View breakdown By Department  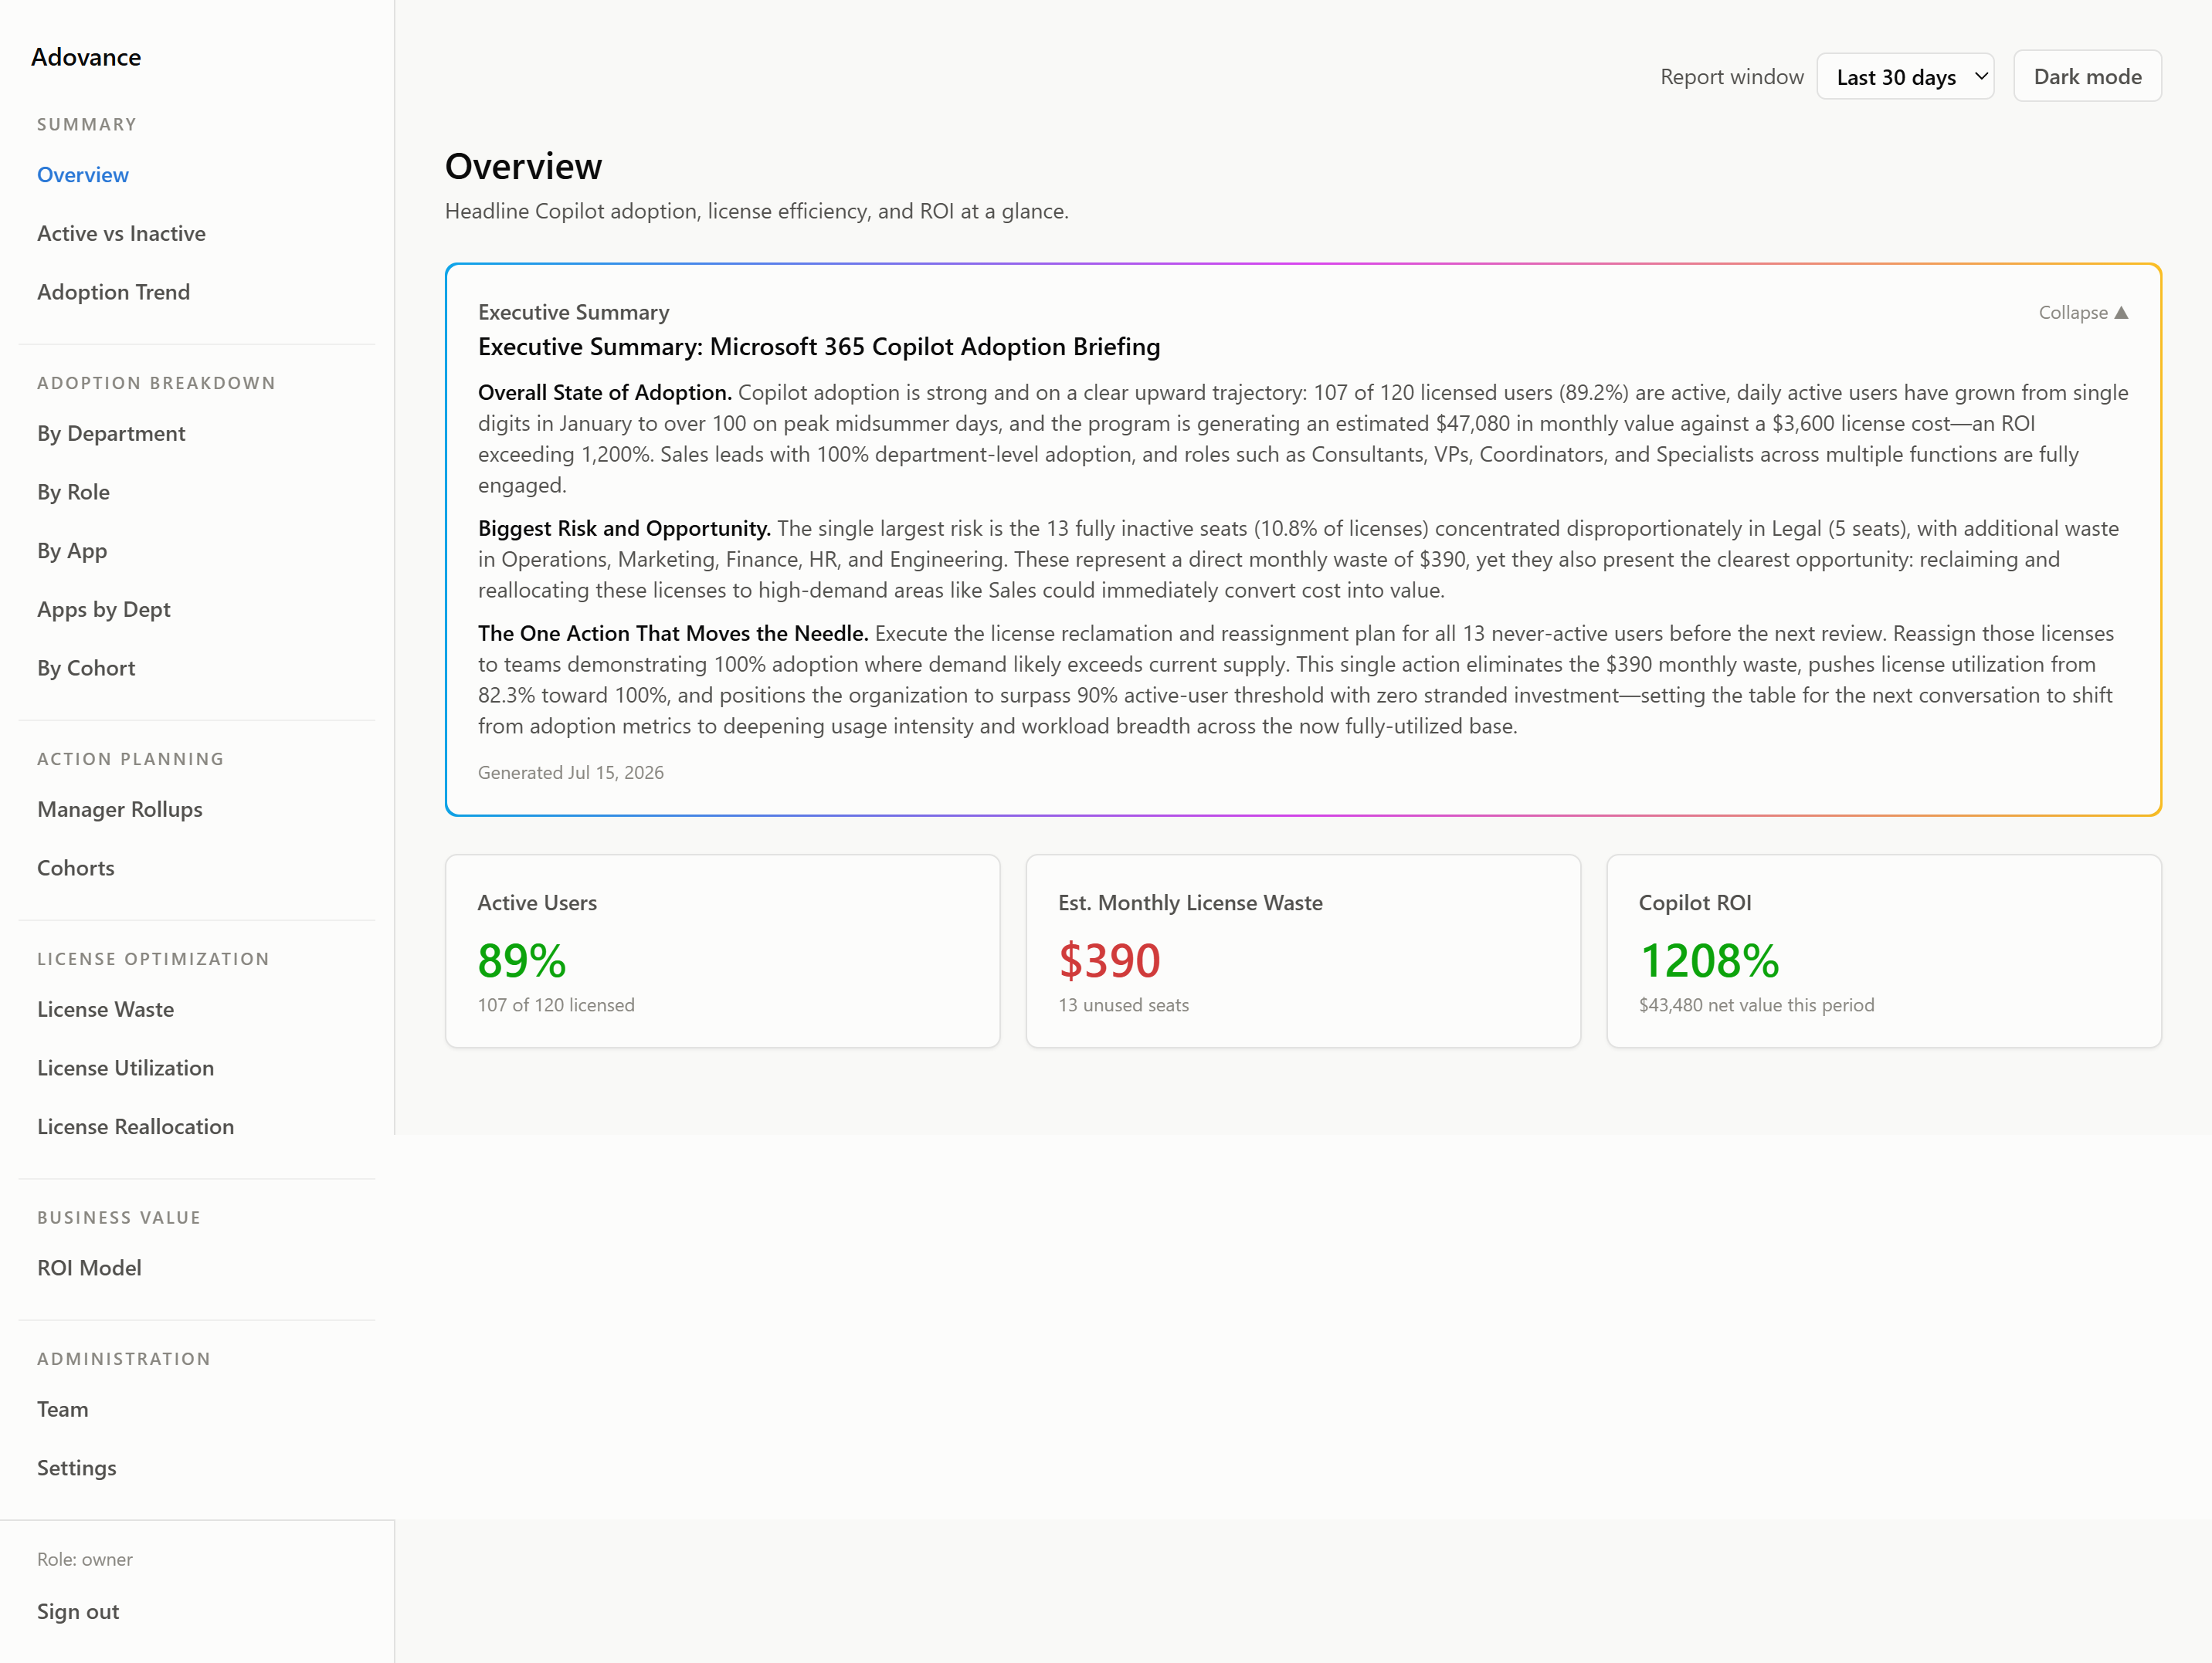[x=111, y=433]
